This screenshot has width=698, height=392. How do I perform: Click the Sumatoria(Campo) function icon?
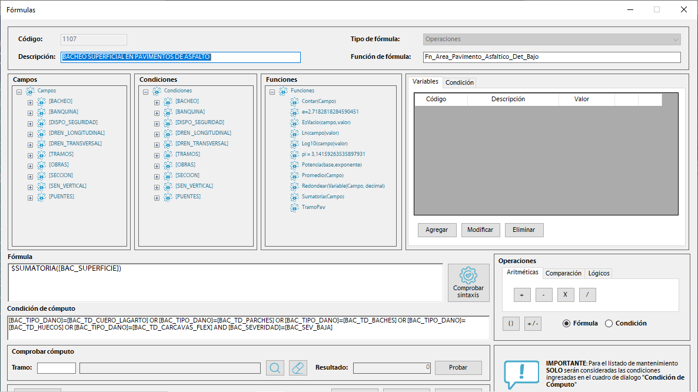click(294, 197)
